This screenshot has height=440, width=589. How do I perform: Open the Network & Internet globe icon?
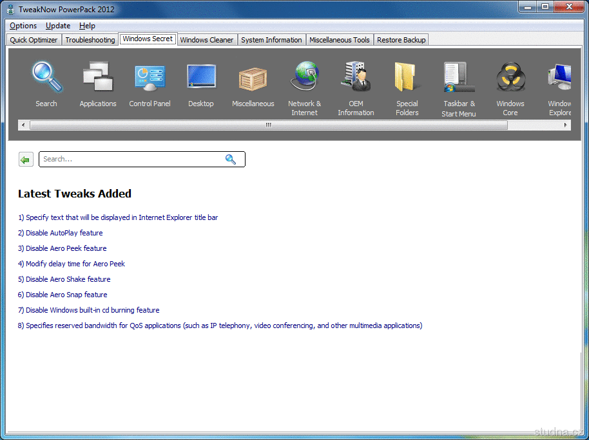(304, 76)
